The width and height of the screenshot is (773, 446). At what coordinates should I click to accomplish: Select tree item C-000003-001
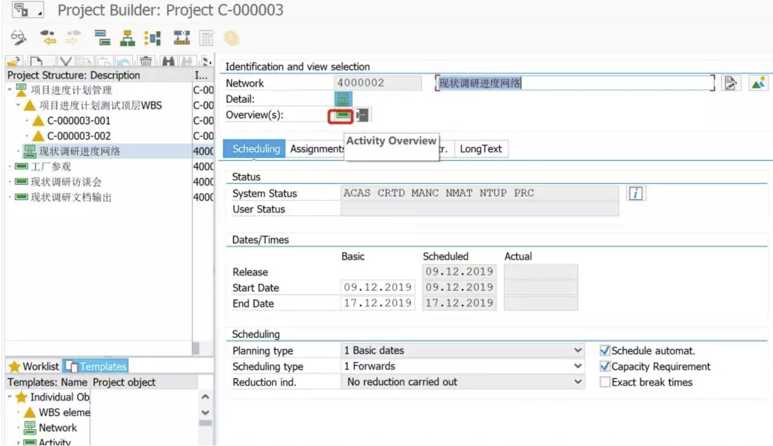tap(79, 121)
